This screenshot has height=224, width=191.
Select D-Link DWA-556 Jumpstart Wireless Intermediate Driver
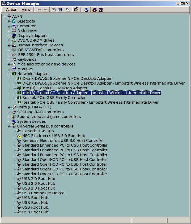[104, 83]
